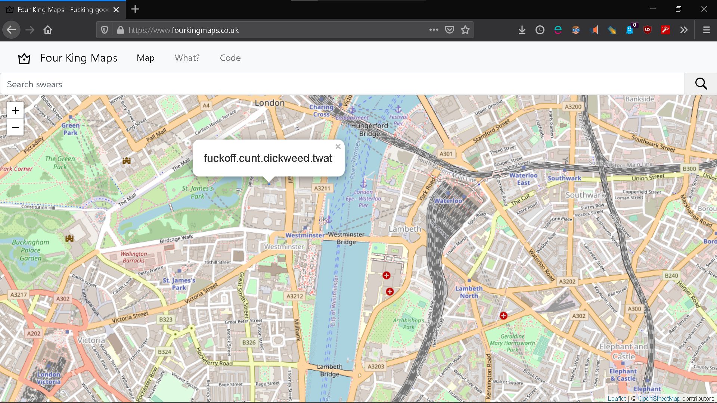Toggle the tracking protection shield icon
The image size is (717, 403).
(x=105, y=30)
